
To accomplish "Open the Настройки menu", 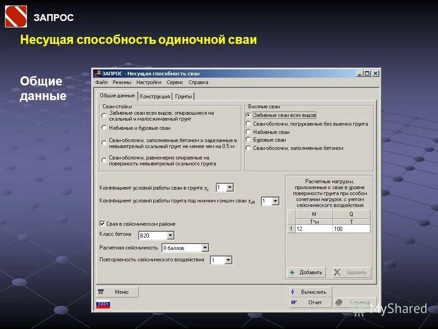I will coord(149,82).
